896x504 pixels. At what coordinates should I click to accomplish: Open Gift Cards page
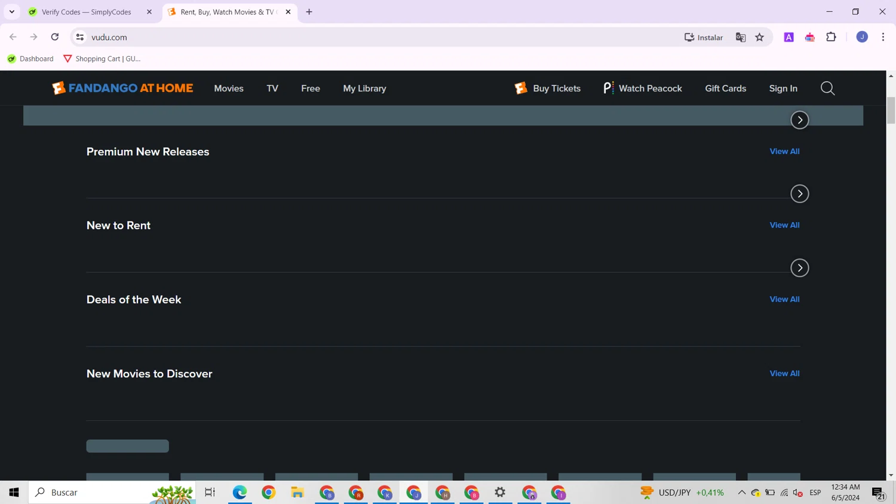pos(725,88)
